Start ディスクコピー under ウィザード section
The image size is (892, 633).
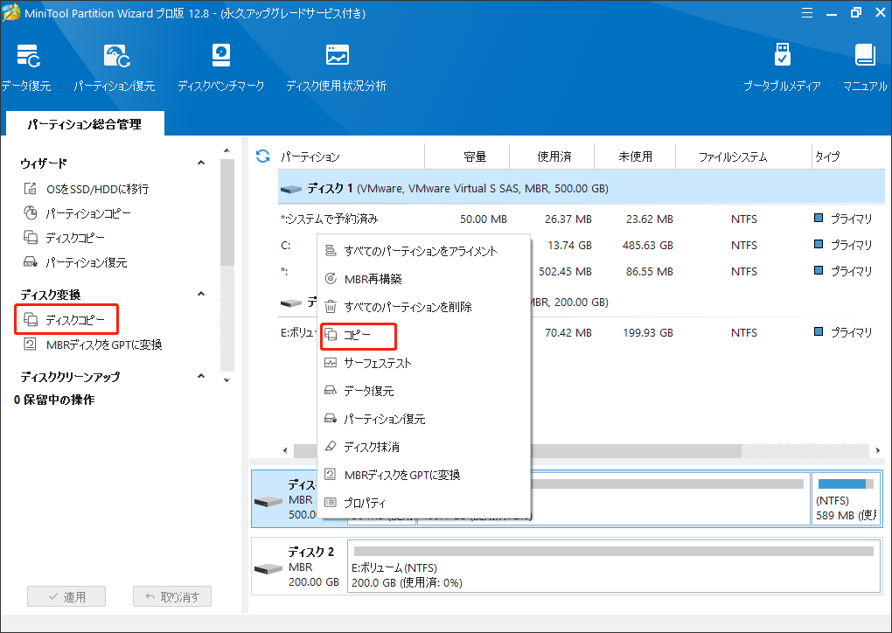coord(64,238)
